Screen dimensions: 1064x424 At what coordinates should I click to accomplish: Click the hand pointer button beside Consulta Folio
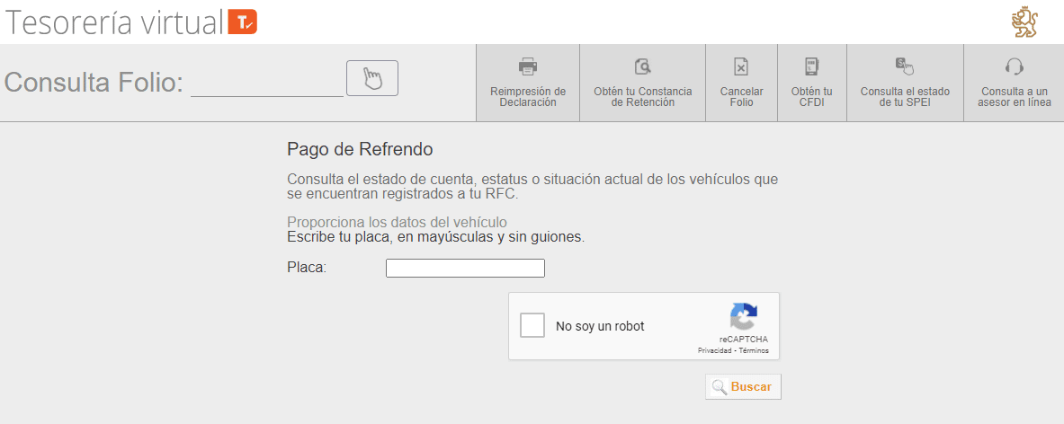[x=371, y=78]
